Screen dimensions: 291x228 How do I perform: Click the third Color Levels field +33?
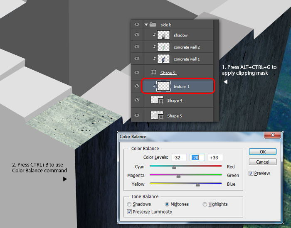pyautogui.click(x=215, y=157)
